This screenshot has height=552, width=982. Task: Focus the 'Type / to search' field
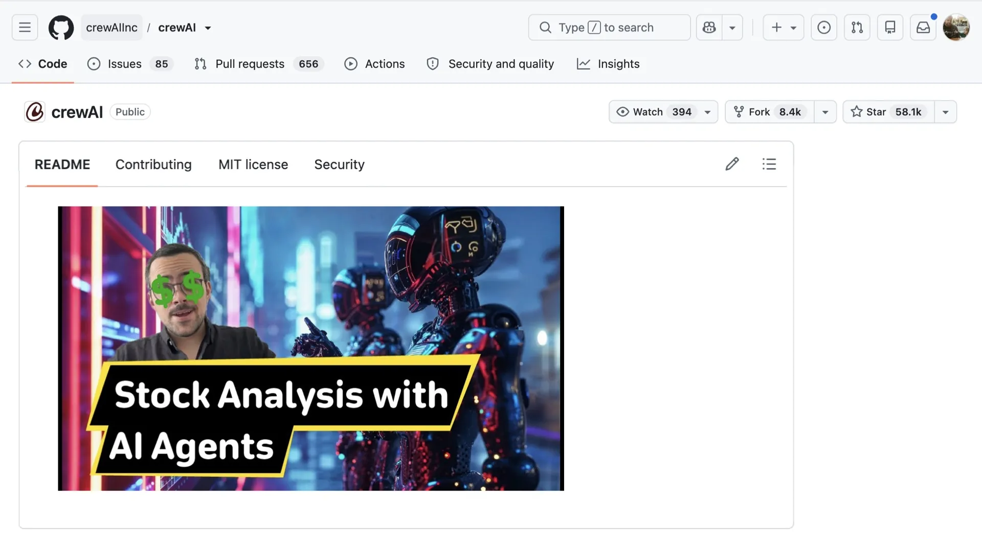tap(609, 28)
